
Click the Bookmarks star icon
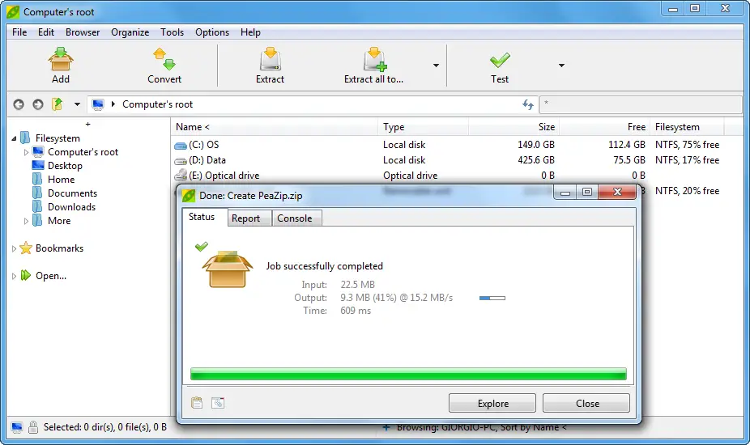pos(26,248)
